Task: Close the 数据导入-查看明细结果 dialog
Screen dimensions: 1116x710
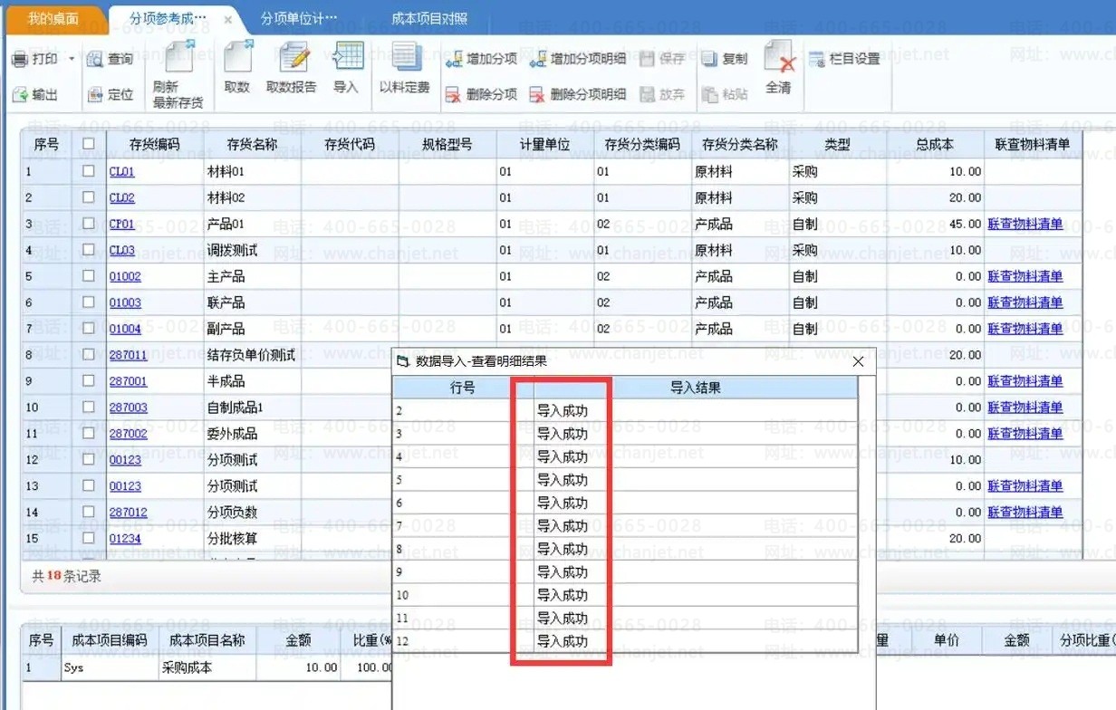Action: tap(858, 361)
